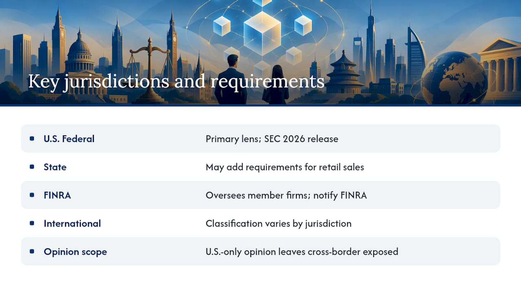Click the "FINRA" row label

(57, 195)
